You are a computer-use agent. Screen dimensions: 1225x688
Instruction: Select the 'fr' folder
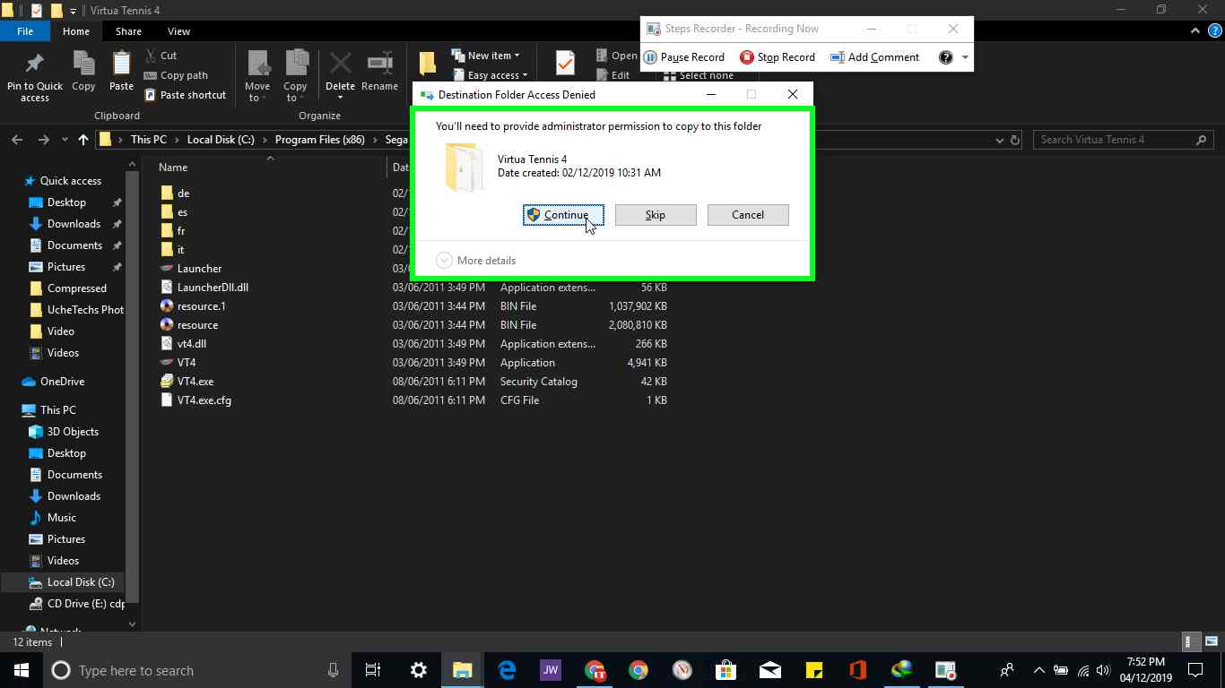(x=181, y=231)
